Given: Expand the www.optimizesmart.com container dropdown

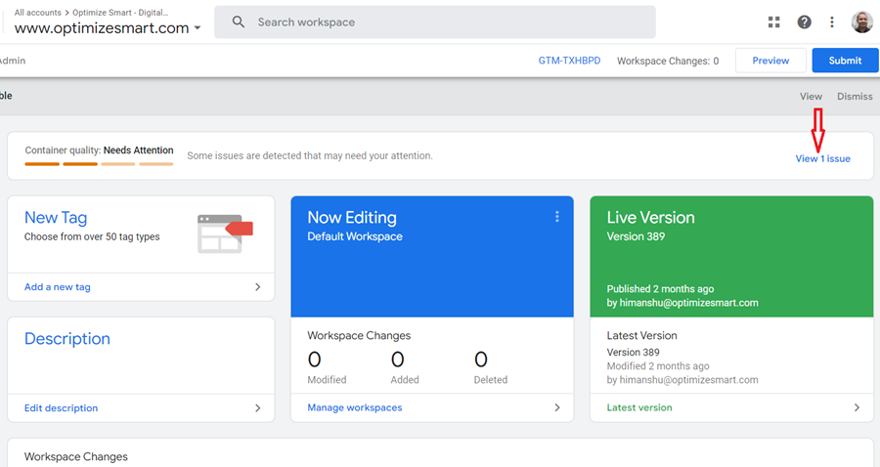Looking at the screenshot, I should point(198,28).
